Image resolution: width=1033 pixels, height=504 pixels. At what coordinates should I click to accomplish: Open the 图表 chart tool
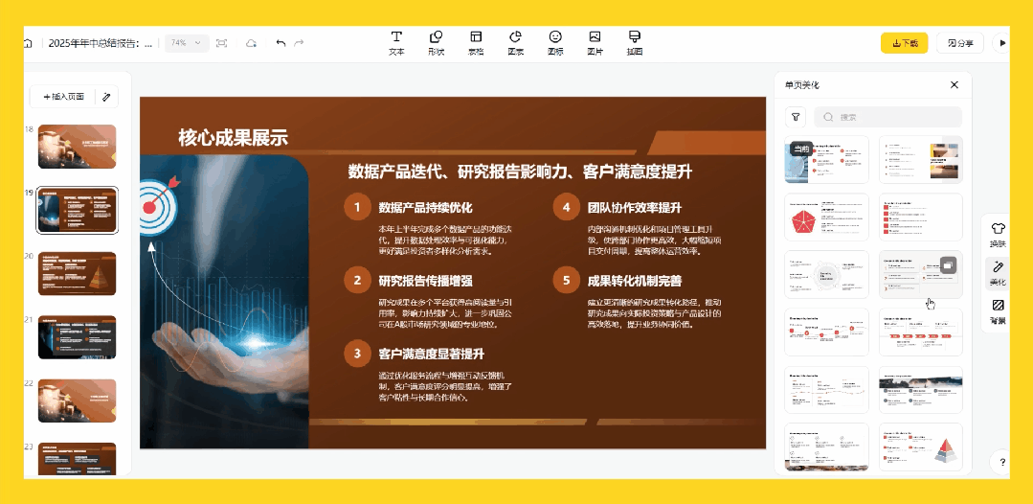point(515,43)
